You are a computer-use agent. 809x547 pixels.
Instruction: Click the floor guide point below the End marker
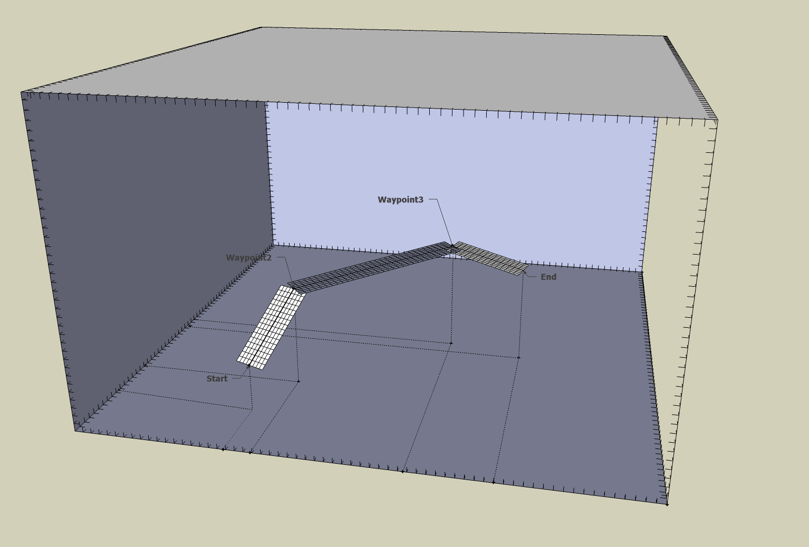tap(518, 357)
